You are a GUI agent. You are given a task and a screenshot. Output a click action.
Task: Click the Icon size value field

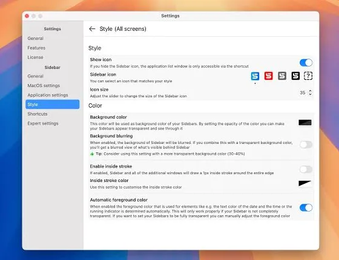click(x=303, y=93)
